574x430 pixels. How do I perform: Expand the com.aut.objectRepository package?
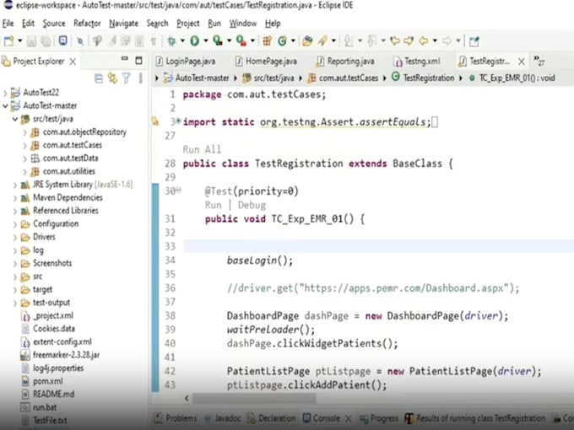[24, 132]
